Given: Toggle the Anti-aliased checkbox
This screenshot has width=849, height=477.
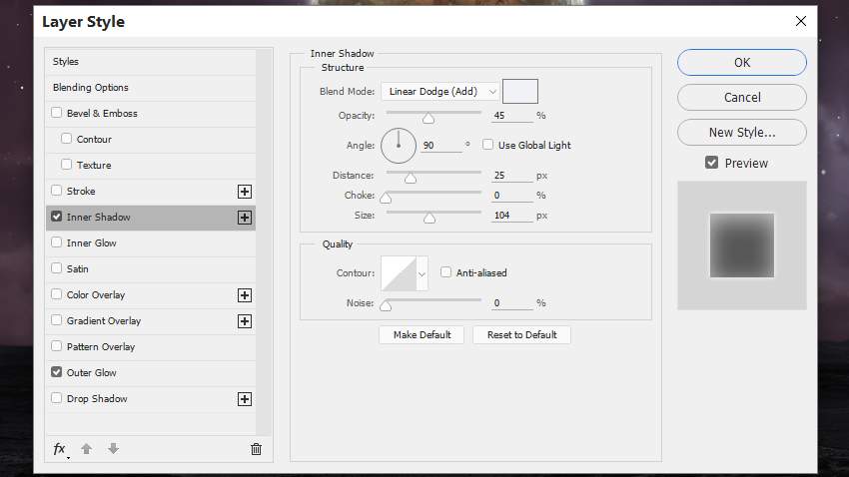Looking at the screenshot, I should coord(445,272).
